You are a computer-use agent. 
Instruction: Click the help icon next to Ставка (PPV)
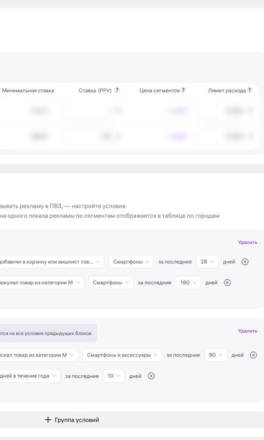(117, 90)
